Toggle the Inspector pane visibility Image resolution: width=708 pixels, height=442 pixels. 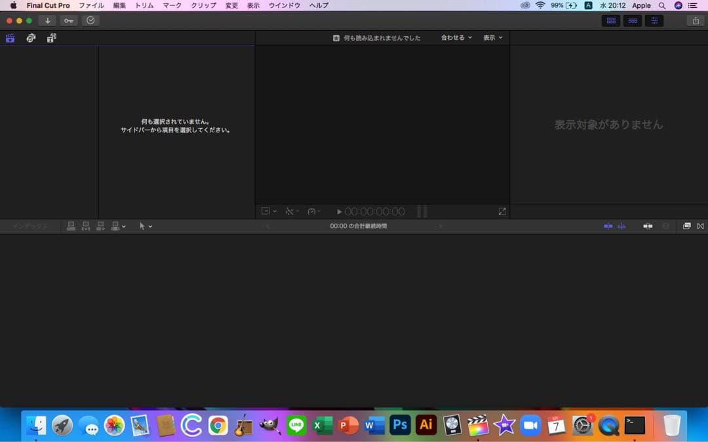[654, 20]
